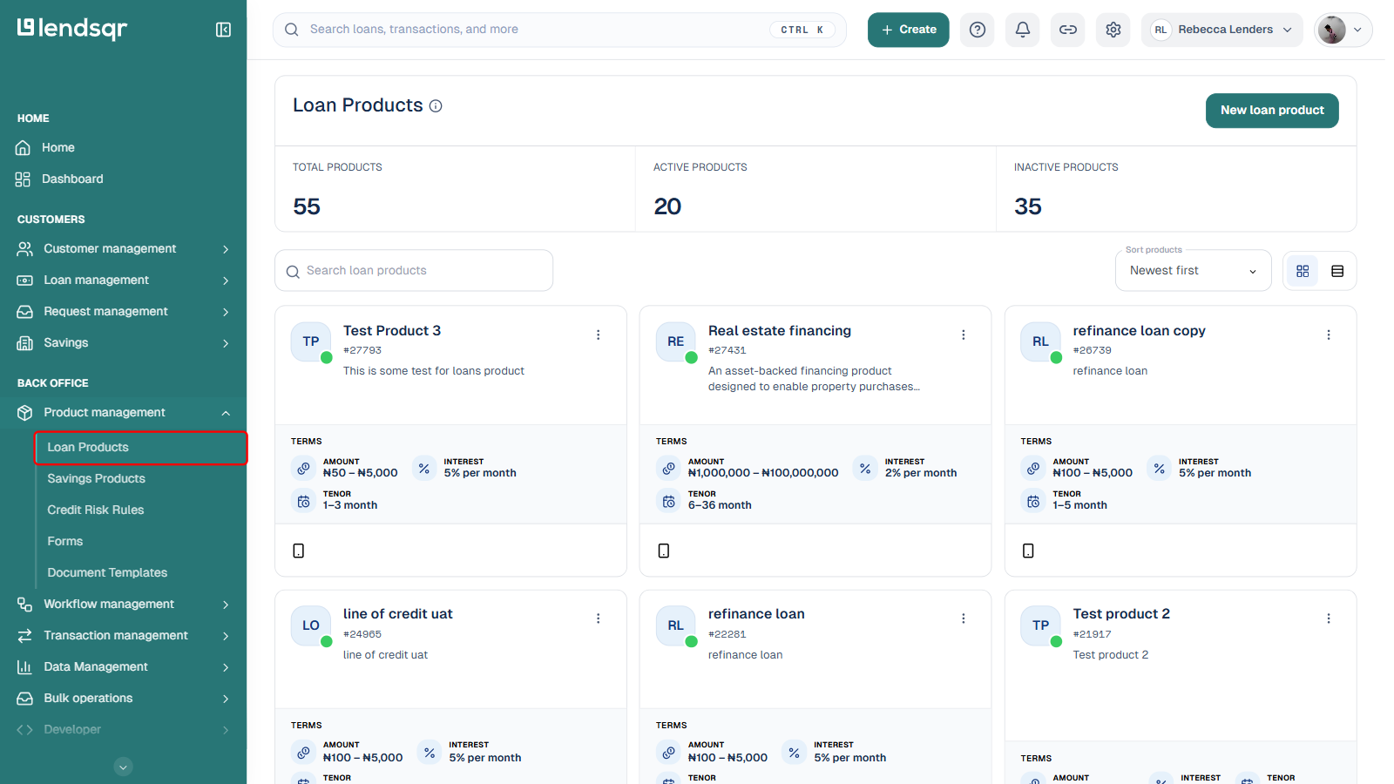
Task: Click the RE avatar of Real estate financing
Action: (x=676, y=341)
